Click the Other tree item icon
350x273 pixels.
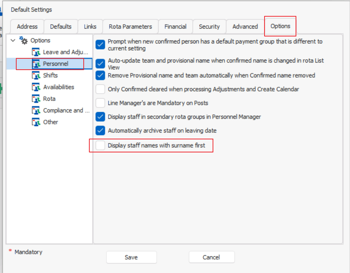tap(36, 122)
